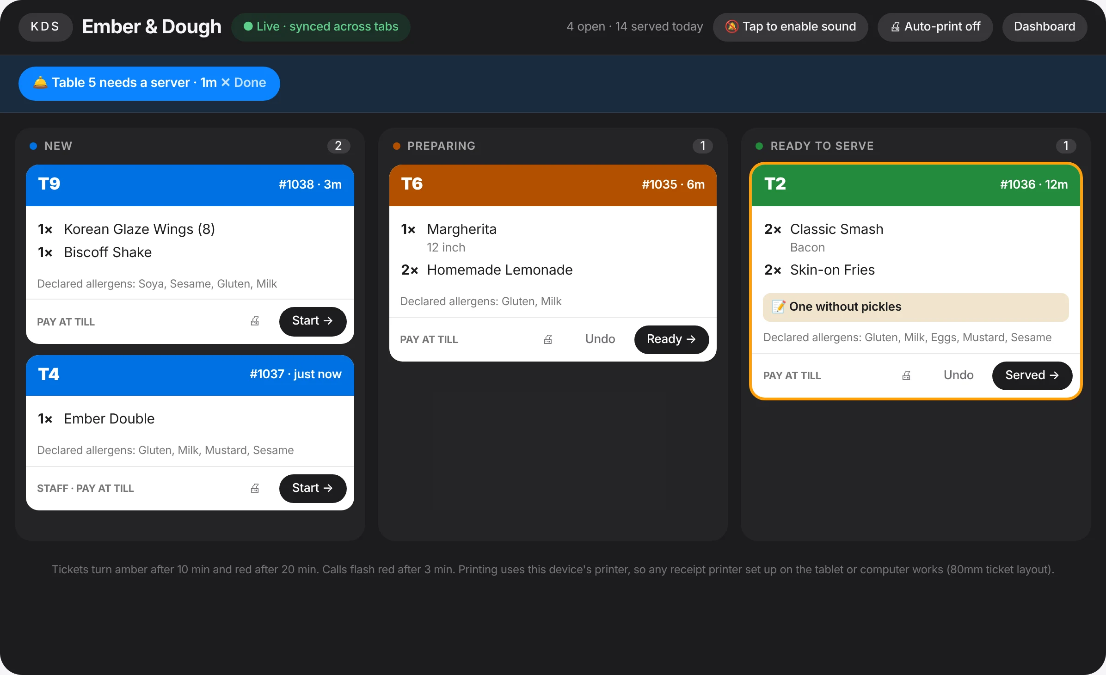This screenshot has height=675, width=1106.
Task: Click Biscoff Shake item
Action: click(108, 252)
